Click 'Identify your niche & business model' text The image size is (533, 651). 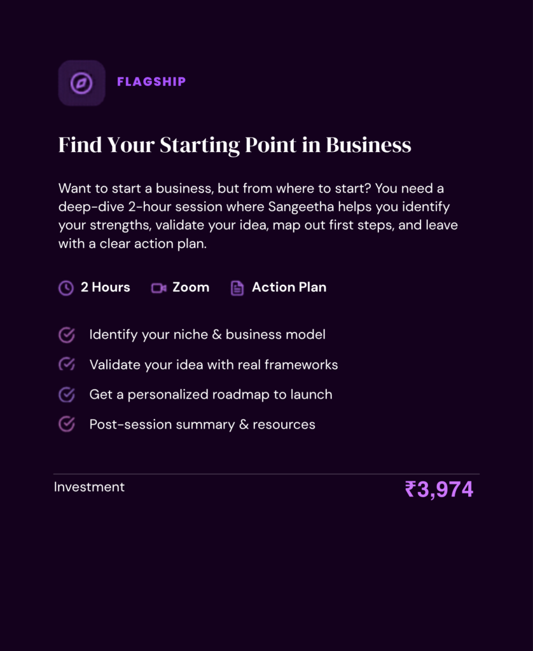[207, 334]
